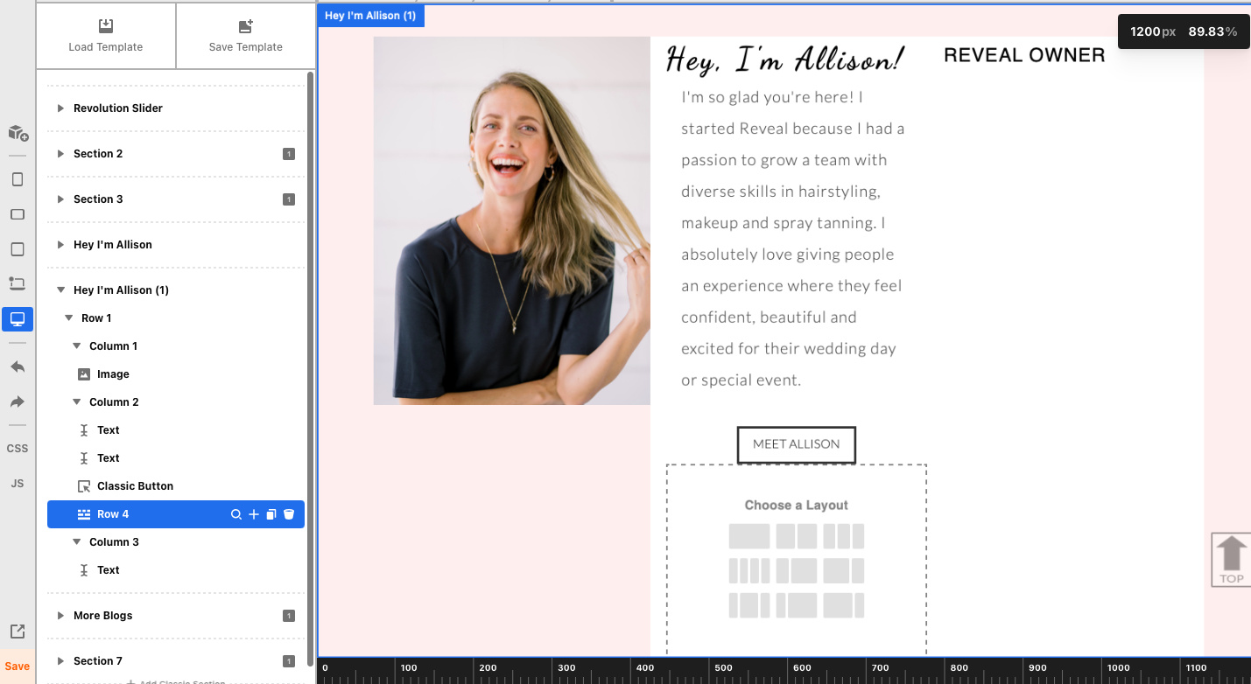This screenshot has height=684, width=1251.
Task: Duplicate Row 4 using copy icon
Action: click(x=271, y=514)
